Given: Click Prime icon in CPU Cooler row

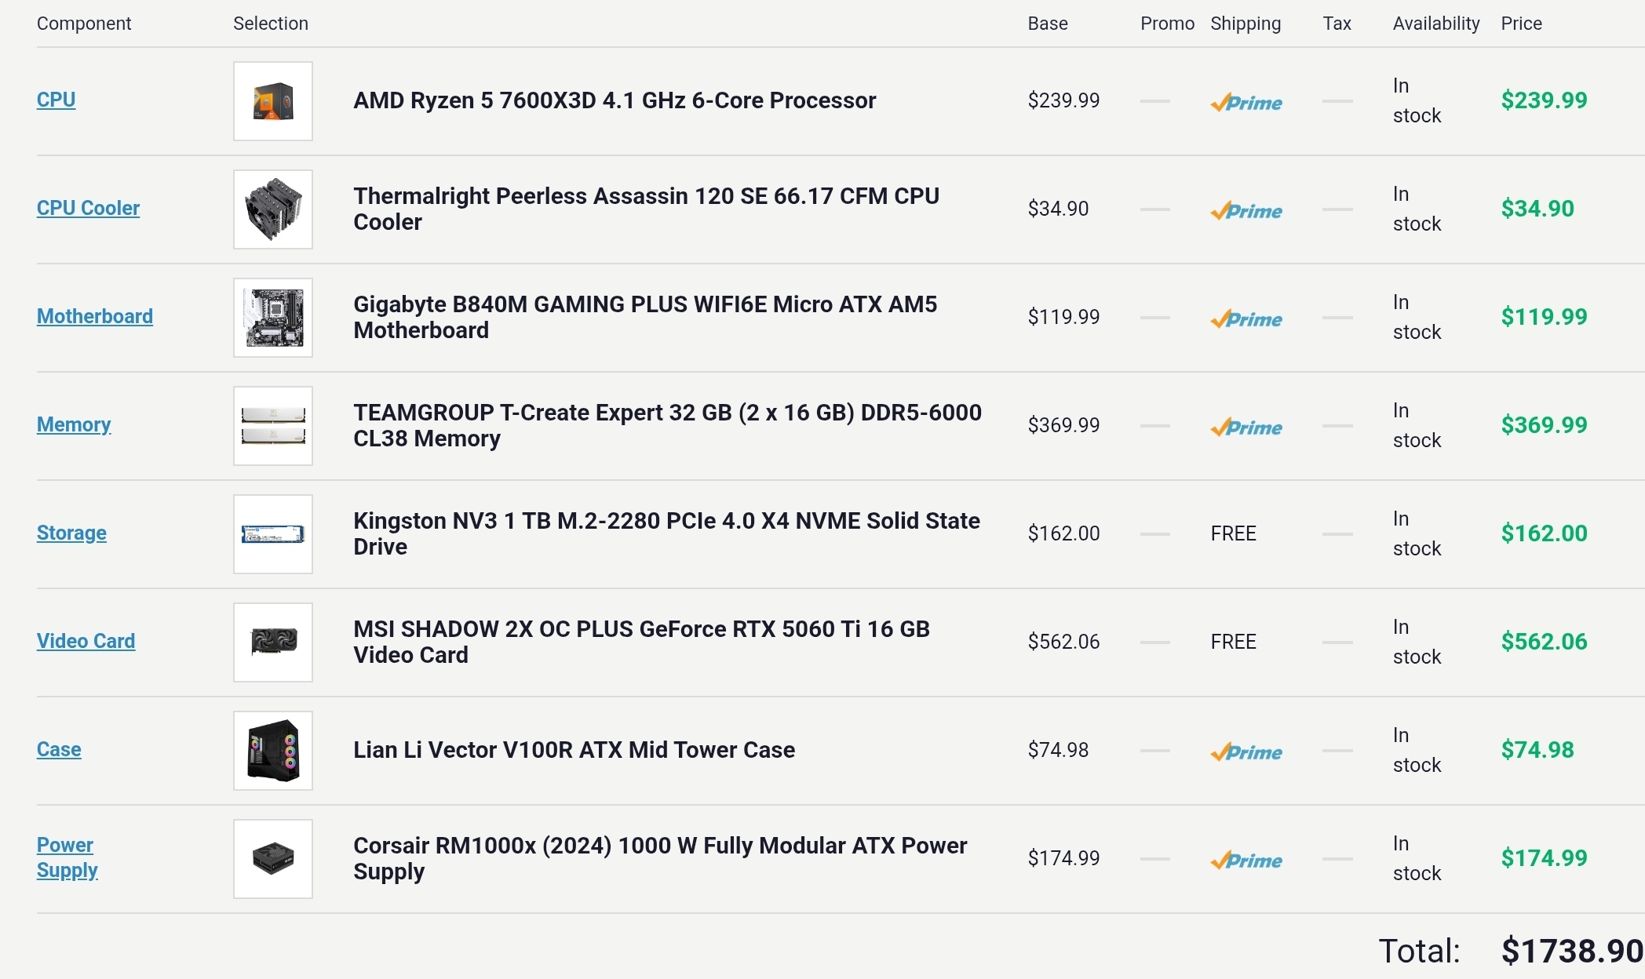Looking at the screenshot, I should click(1246, 210).
